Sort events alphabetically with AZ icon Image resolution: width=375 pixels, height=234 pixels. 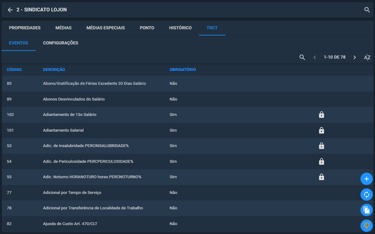[x=367, y=57]
